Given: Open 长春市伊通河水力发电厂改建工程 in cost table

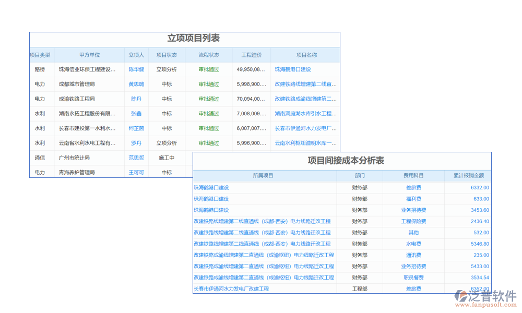Looking at the screenshot, I should (231, 288).
